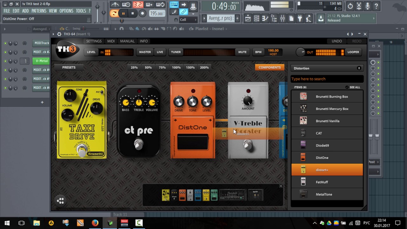407x229 pixels.
Task: Open the Distortion category dropdown
Action: click(327, 68)
